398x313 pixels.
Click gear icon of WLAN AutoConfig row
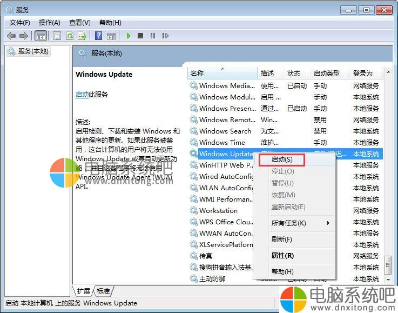pos(194,188)
